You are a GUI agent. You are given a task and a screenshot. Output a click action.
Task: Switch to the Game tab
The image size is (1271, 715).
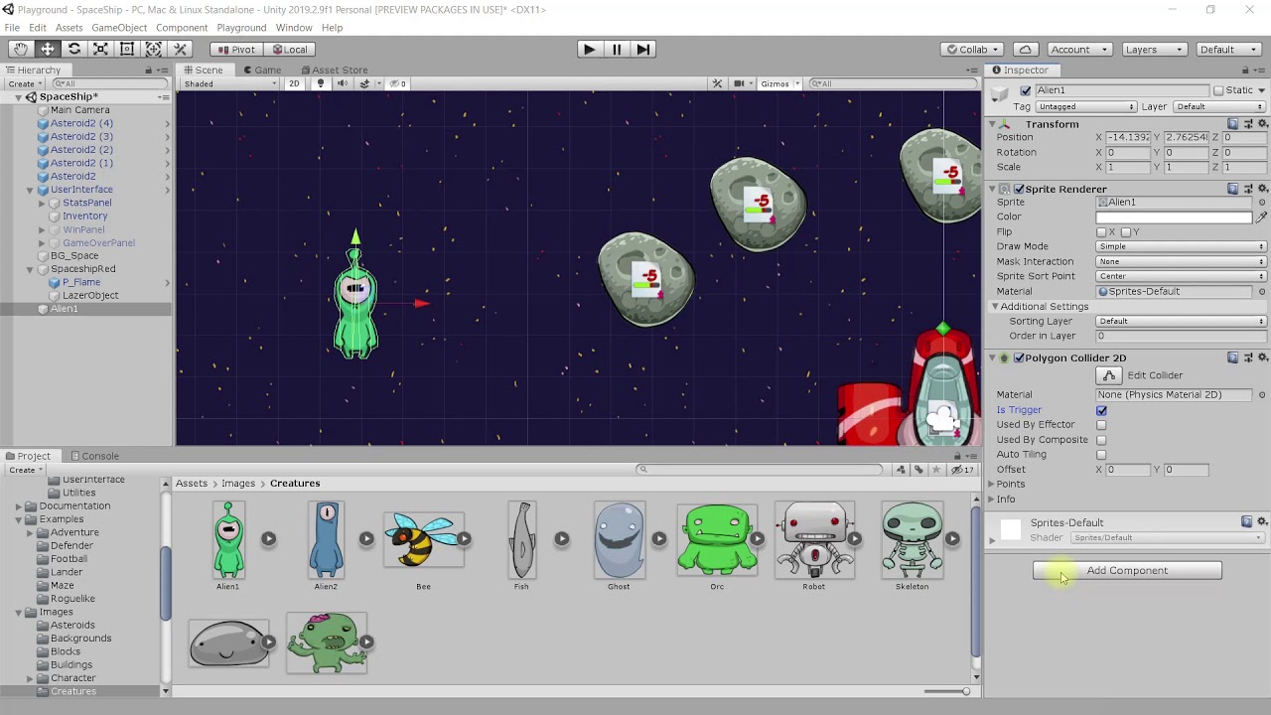(x=261, y=70)
